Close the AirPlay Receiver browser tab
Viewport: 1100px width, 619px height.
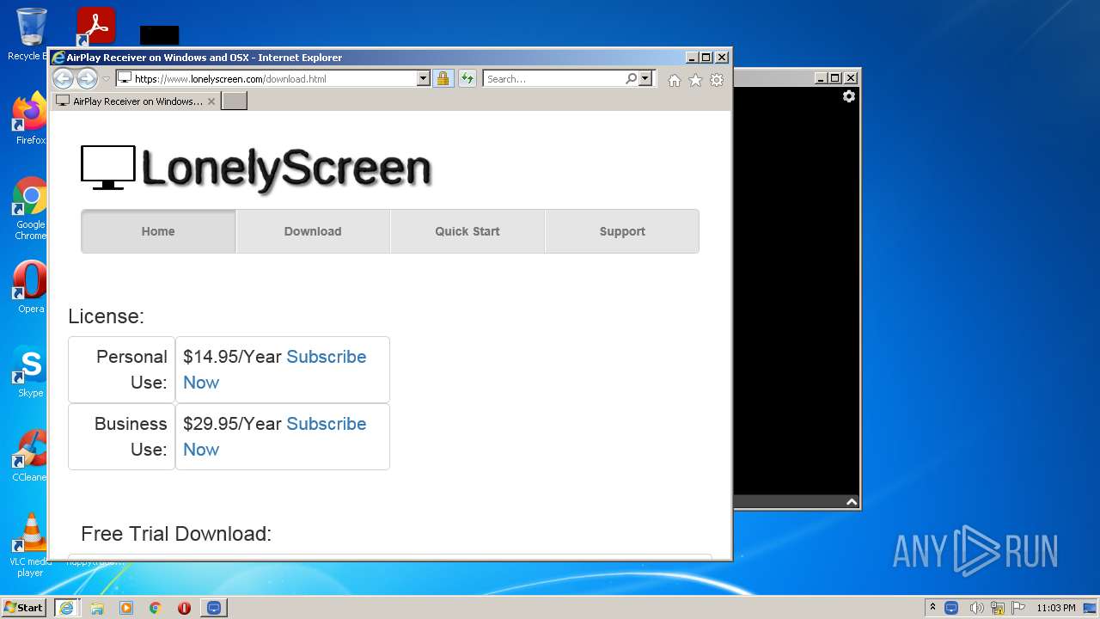pos(211,101)
